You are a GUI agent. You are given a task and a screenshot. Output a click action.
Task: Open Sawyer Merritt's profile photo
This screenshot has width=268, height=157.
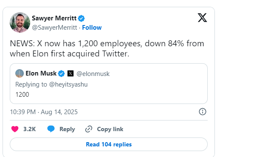pos(20,22)
